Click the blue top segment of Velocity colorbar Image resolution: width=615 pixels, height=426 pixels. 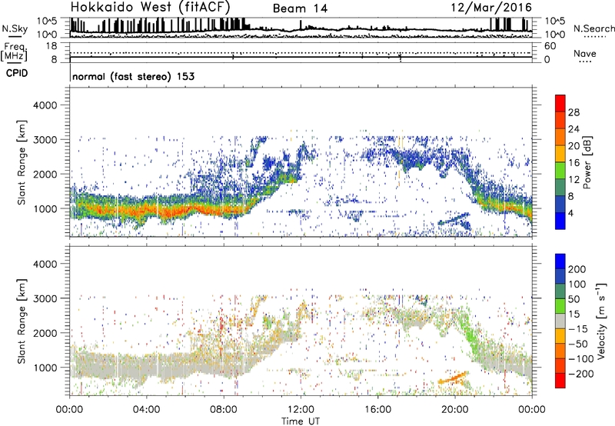560,261
